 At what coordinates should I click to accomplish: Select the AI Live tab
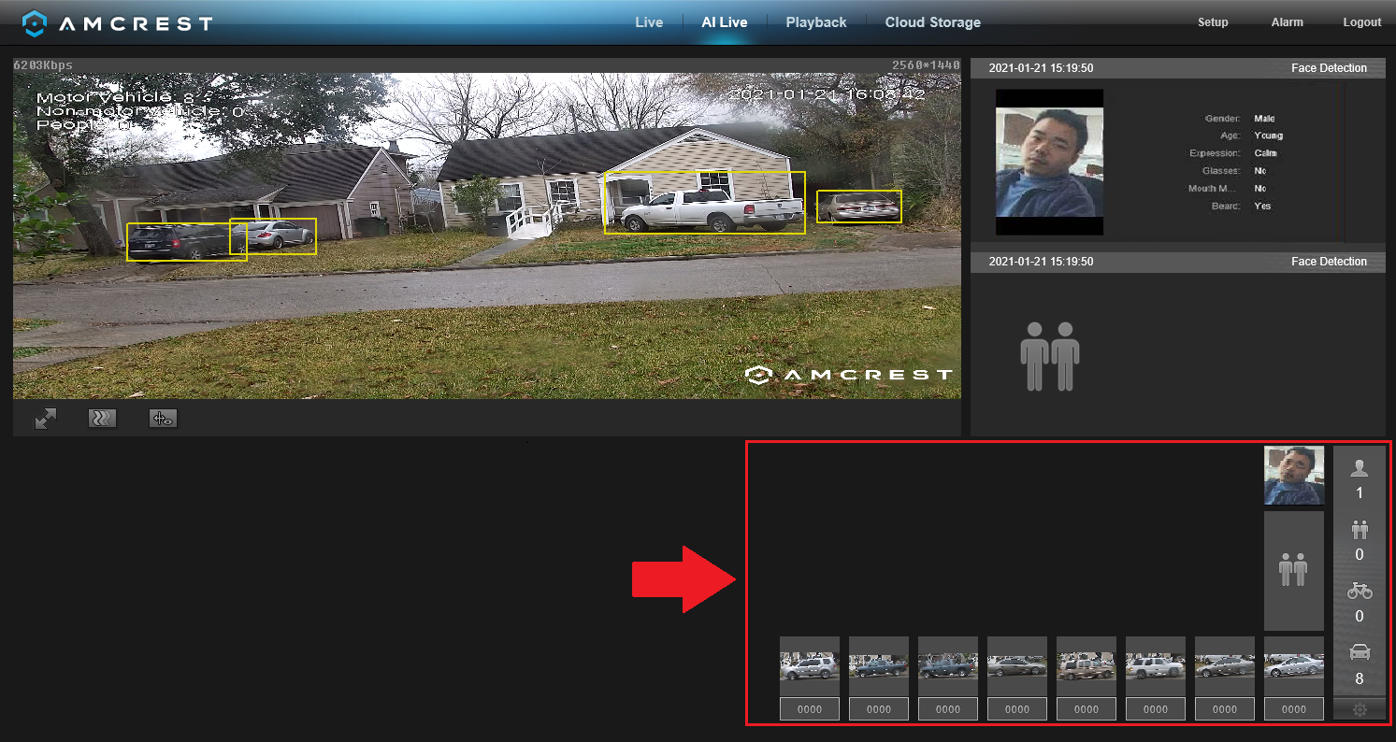point(725,22)
